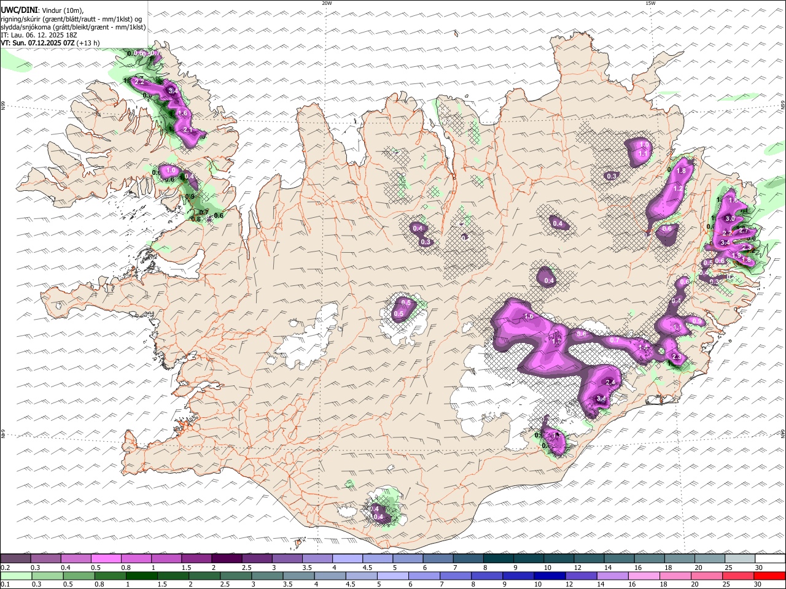This screenshot has width=786, height=589.
Task: Pick the 10 deep blue swatch in lower legend
Action: pyautogui.click(x=549, y=576)
